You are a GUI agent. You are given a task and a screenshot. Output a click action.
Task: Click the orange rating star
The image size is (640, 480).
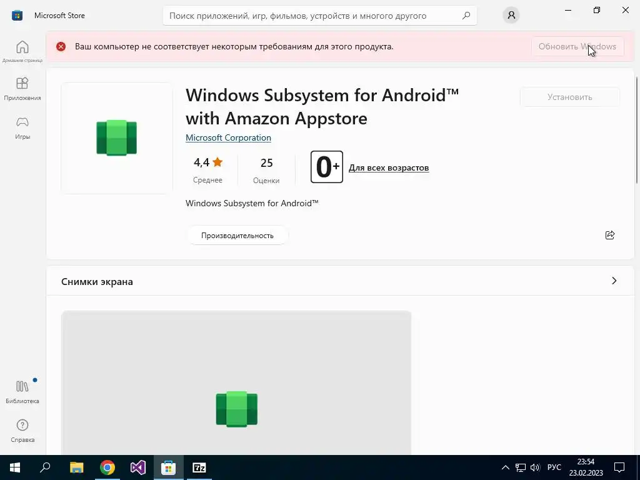(217, 162)
